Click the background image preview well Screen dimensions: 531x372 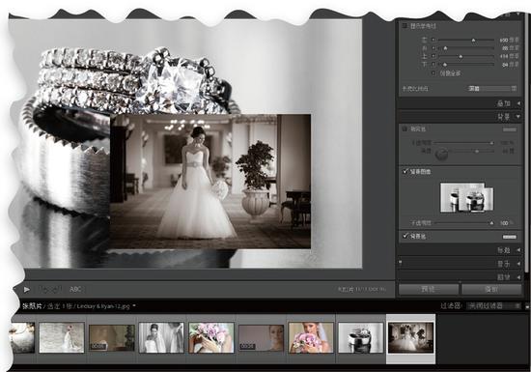tap(466, 197)
